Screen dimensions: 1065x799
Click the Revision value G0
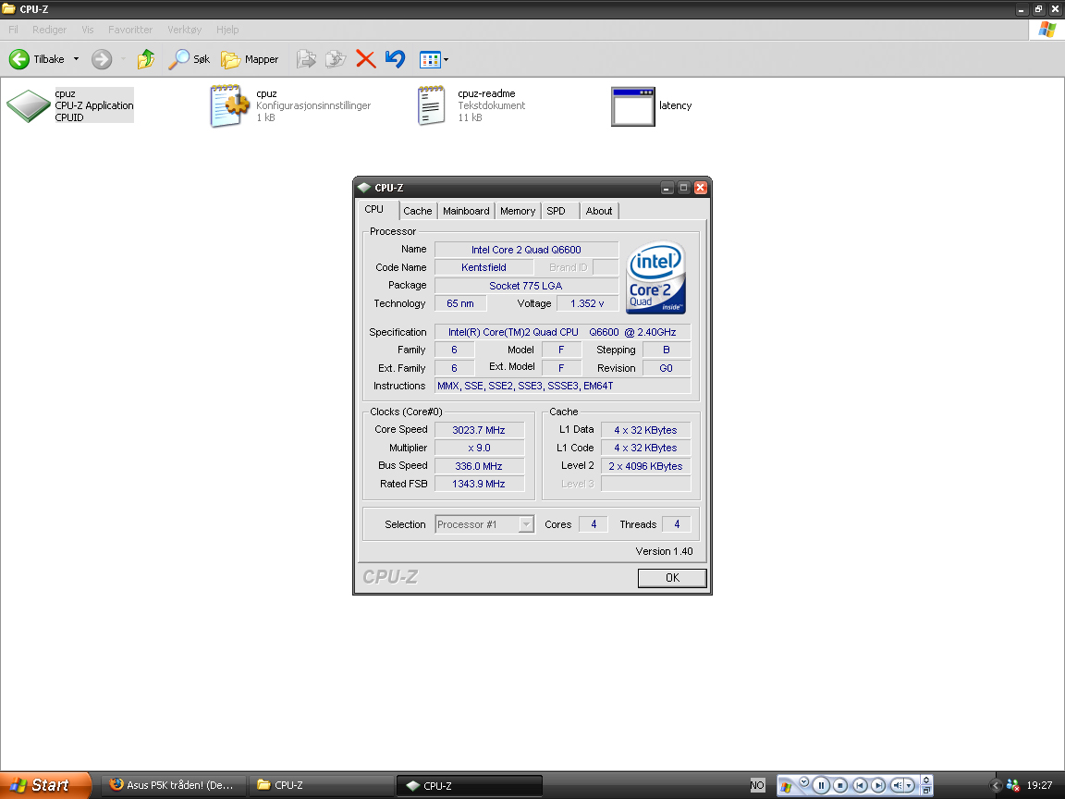(667, 368)
